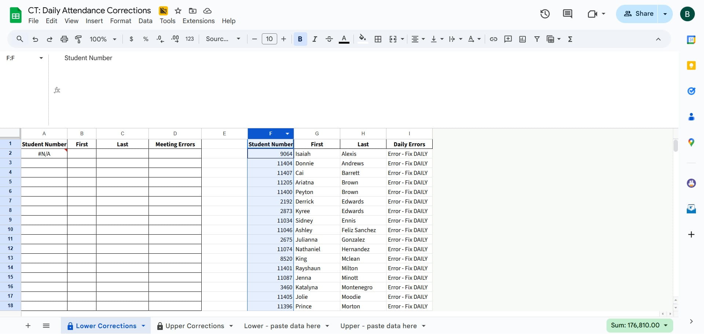
Task: Open the File menu
Action: pyautogui.click(x=33, y=21)
